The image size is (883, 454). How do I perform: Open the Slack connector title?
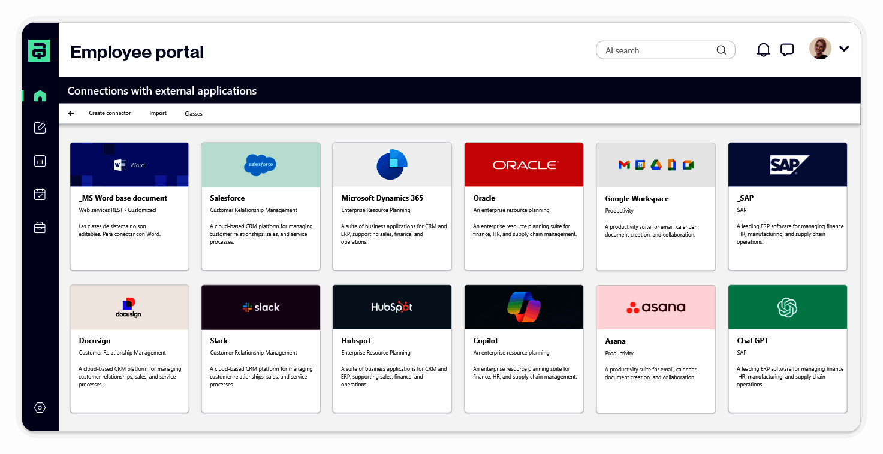tap(219, 341)
